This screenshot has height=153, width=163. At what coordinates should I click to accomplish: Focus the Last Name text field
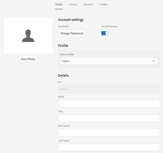tap(109, 147)
